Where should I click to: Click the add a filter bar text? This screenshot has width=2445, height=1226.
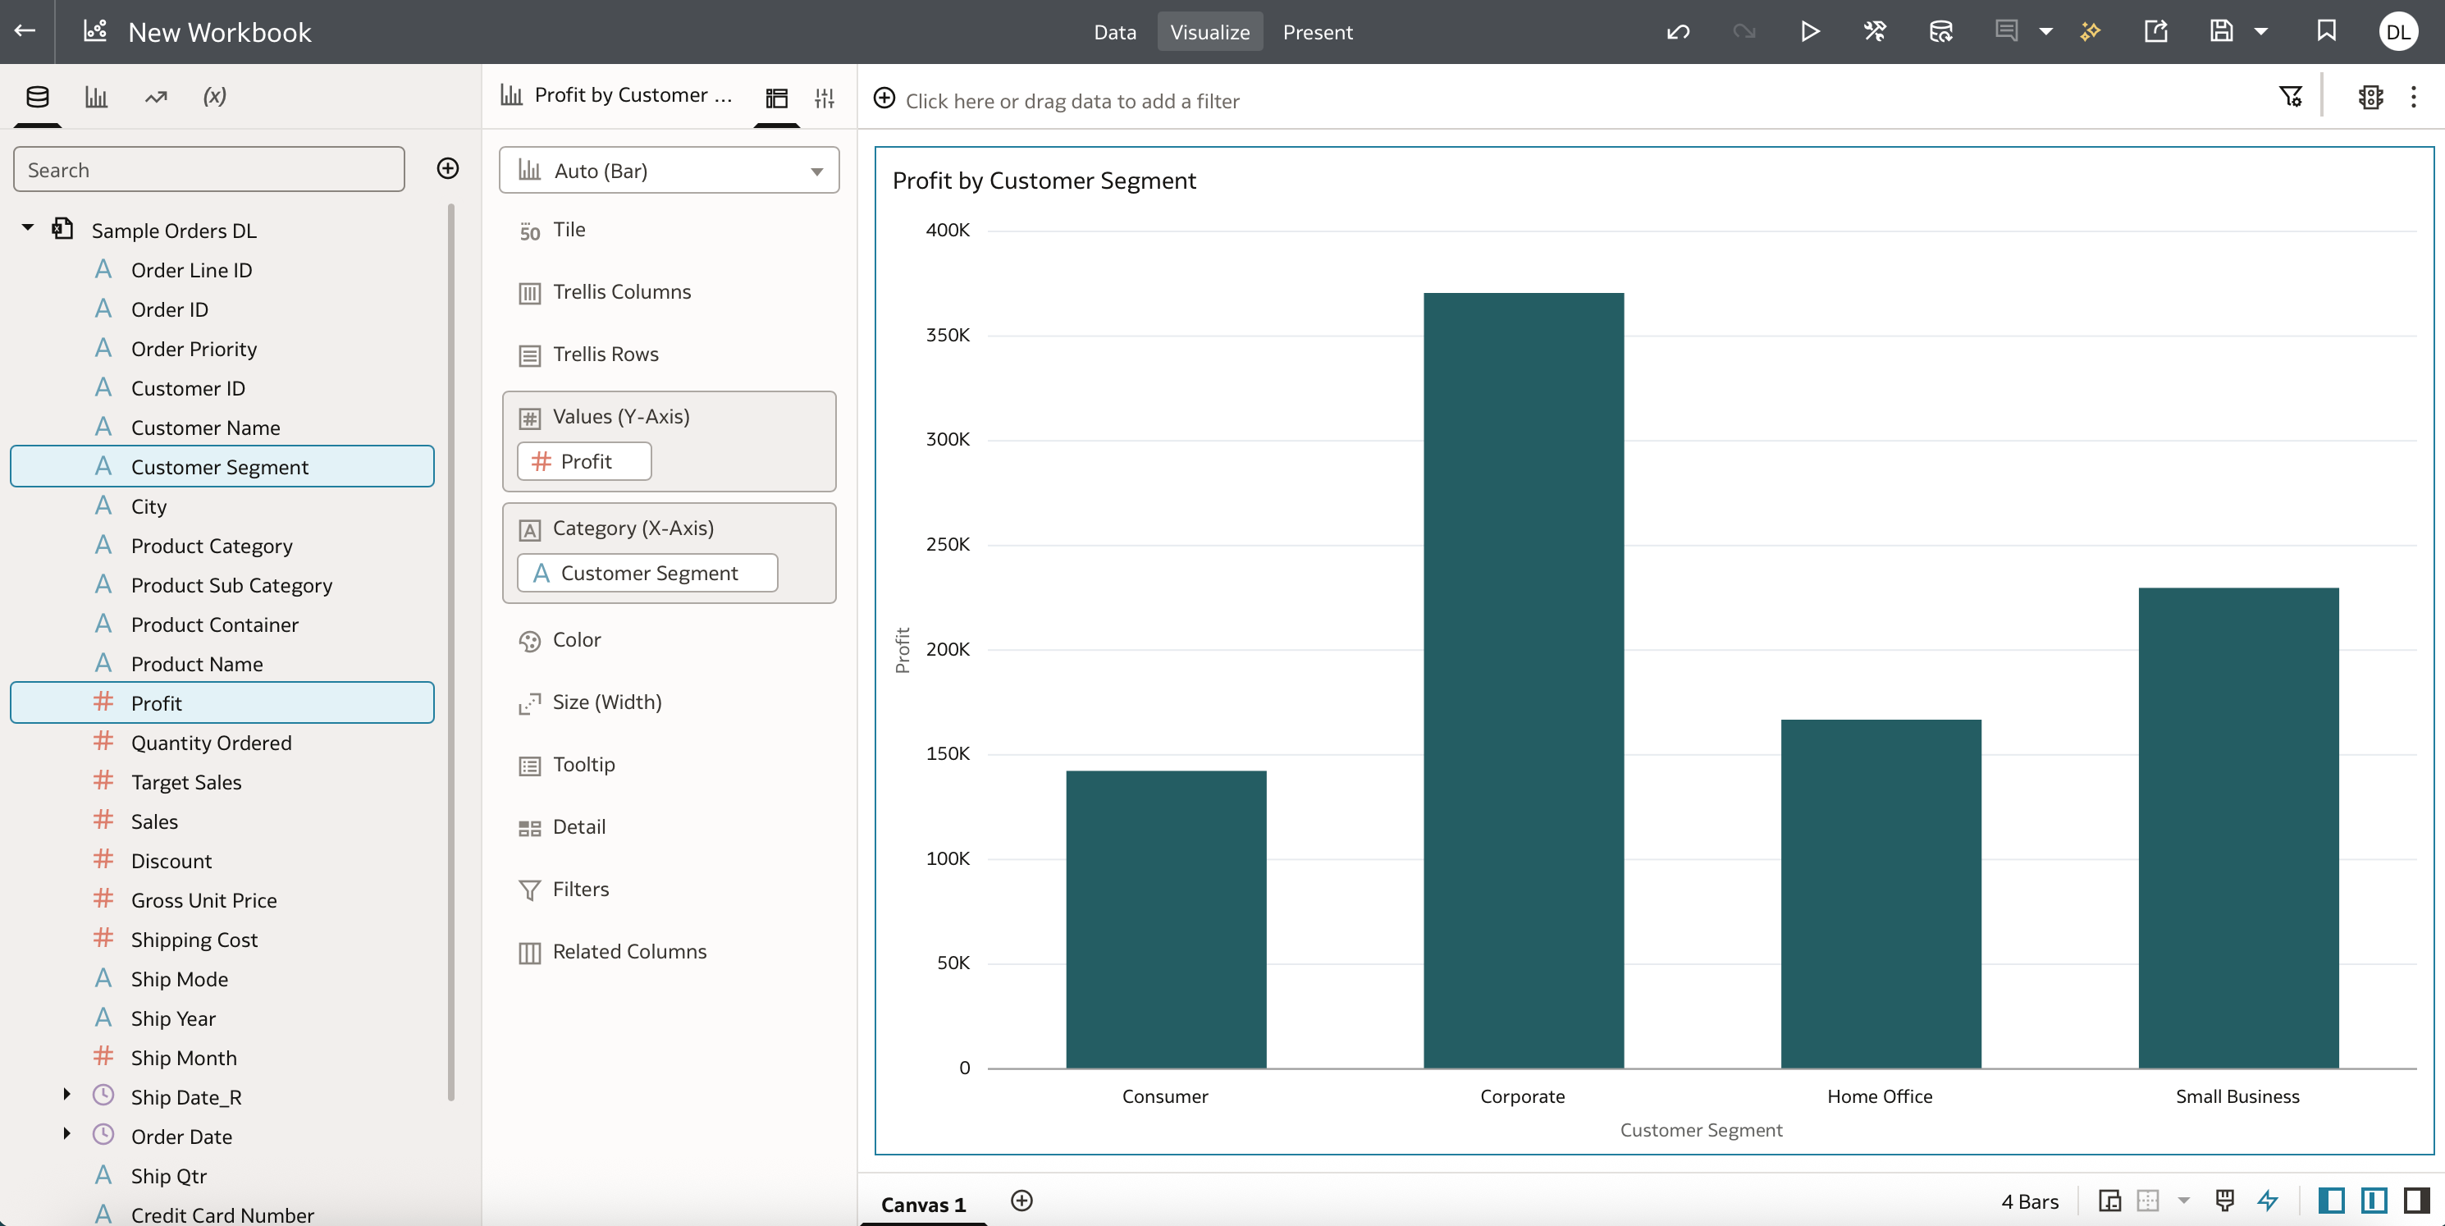pos(1072,101)
